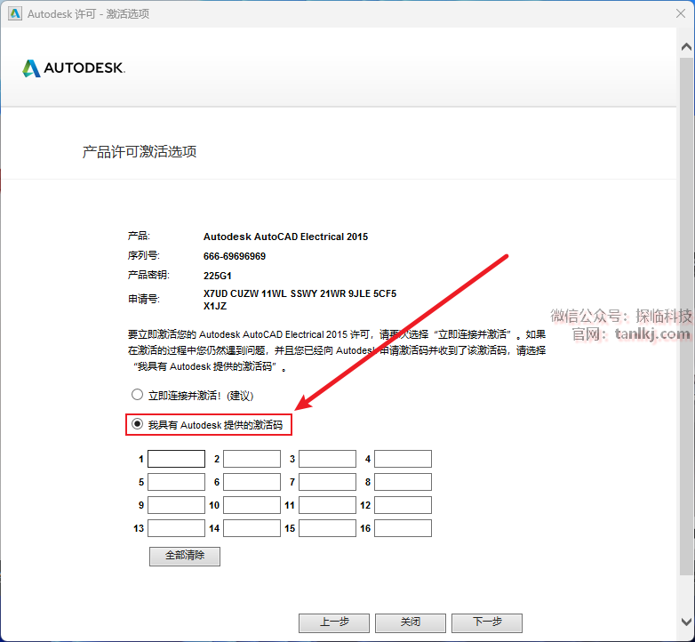This screenshot has height=642, width=695.
Task: Close the Autodesk license window
Action: [x=681, y=13]
